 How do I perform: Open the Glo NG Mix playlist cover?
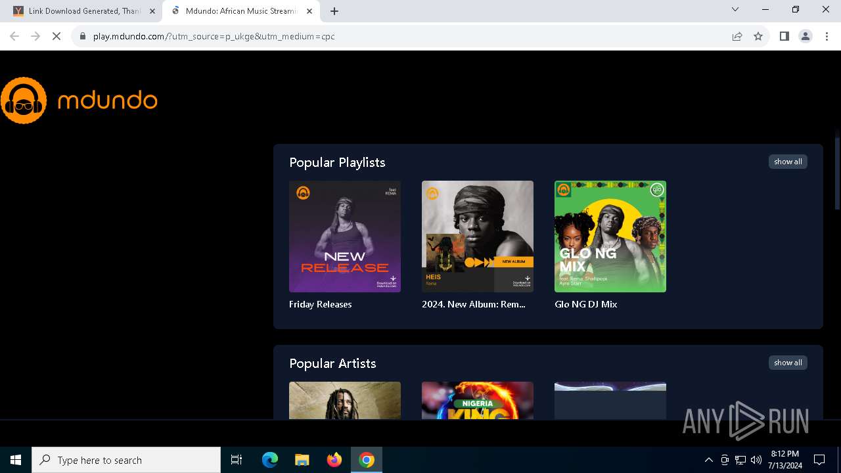tap(610, 236)
